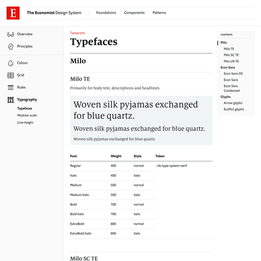Click the Regular font row label
261x261 pixels.
coord(75,165)
